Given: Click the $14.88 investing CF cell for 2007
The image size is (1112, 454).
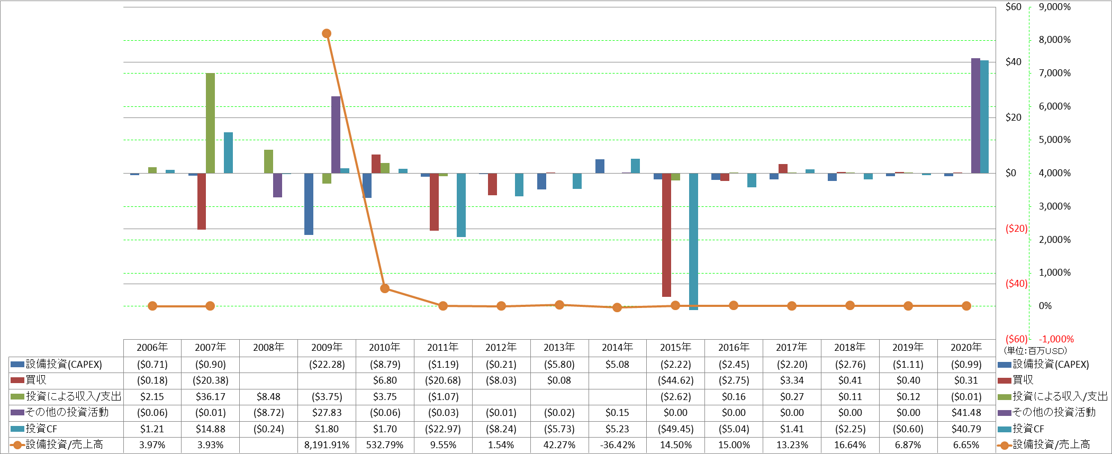Looking at the screenshot, I should pyautogui.click(x=210, y=429).
